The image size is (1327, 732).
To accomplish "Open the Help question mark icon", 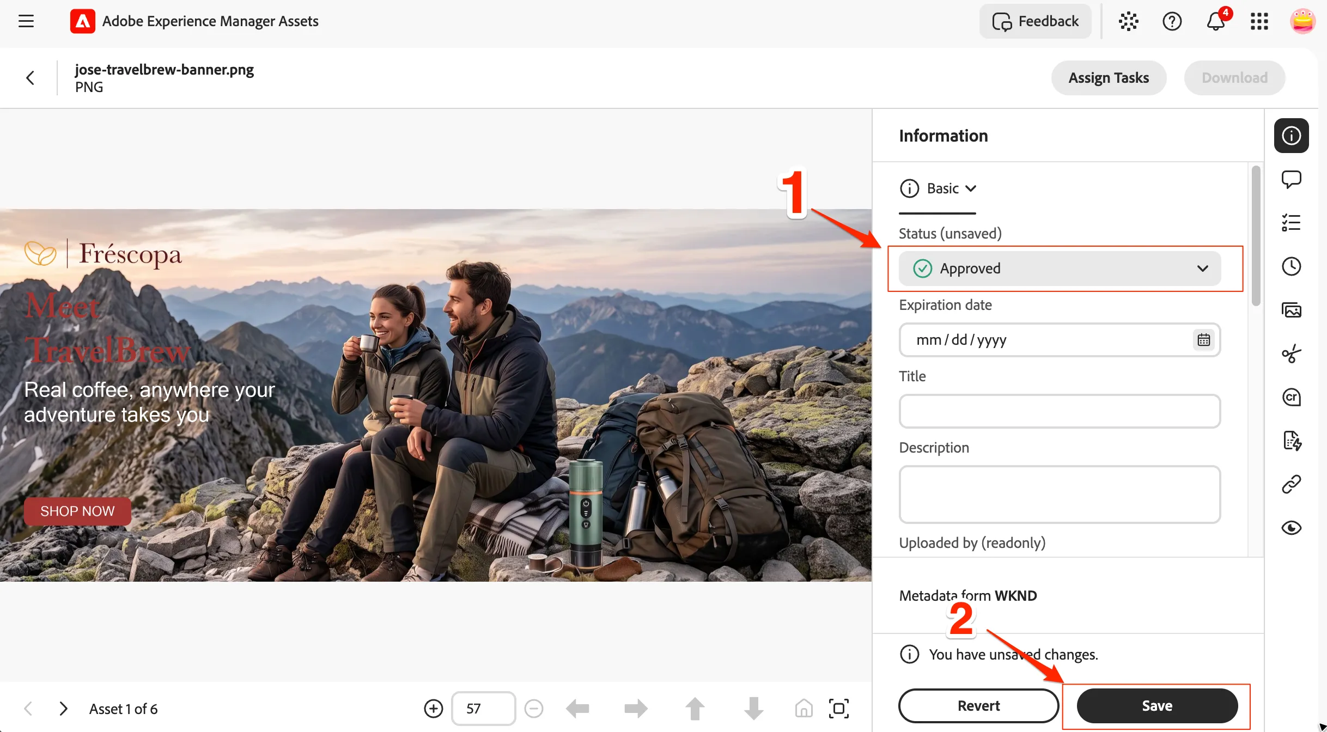I will tap(1172, 21).
